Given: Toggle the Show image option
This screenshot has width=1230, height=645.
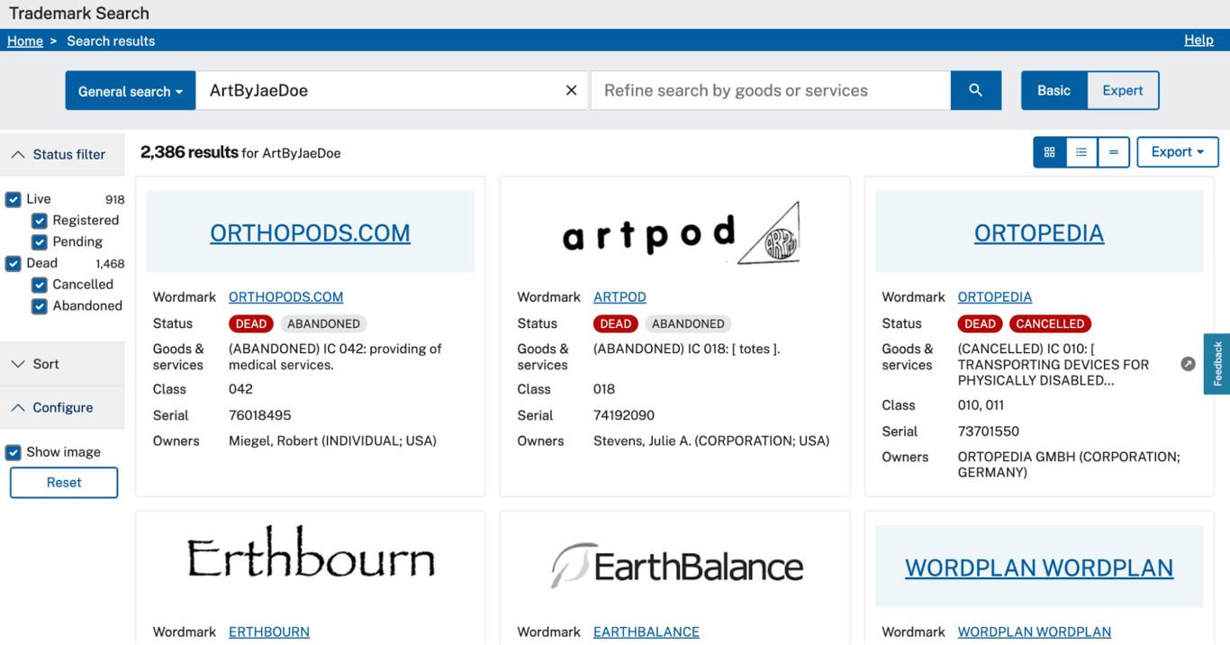Looking at the screenshot, I should (12, 452).
